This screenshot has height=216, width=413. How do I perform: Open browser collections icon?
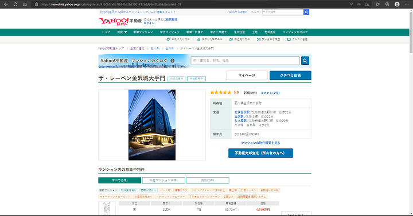tap(387, 4)
